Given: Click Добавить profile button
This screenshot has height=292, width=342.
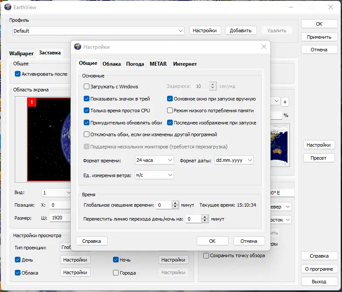Looking at the screenshot, I should tap(241, 30).
